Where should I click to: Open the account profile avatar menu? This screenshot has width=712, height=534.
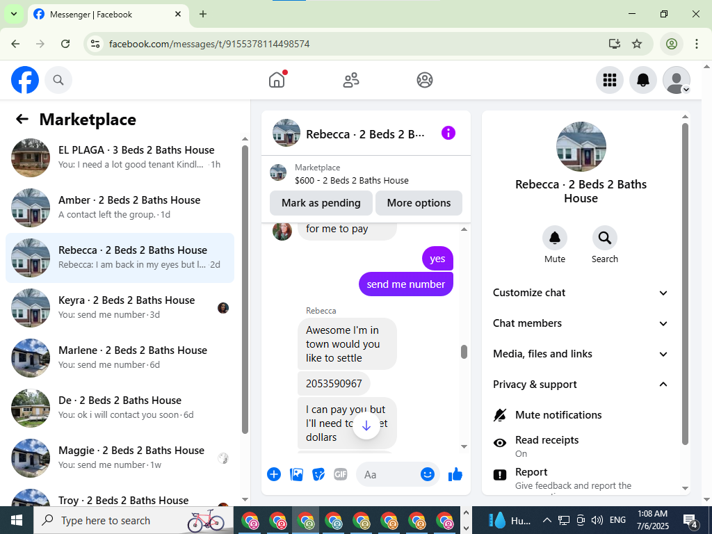(x=677, y=80)
